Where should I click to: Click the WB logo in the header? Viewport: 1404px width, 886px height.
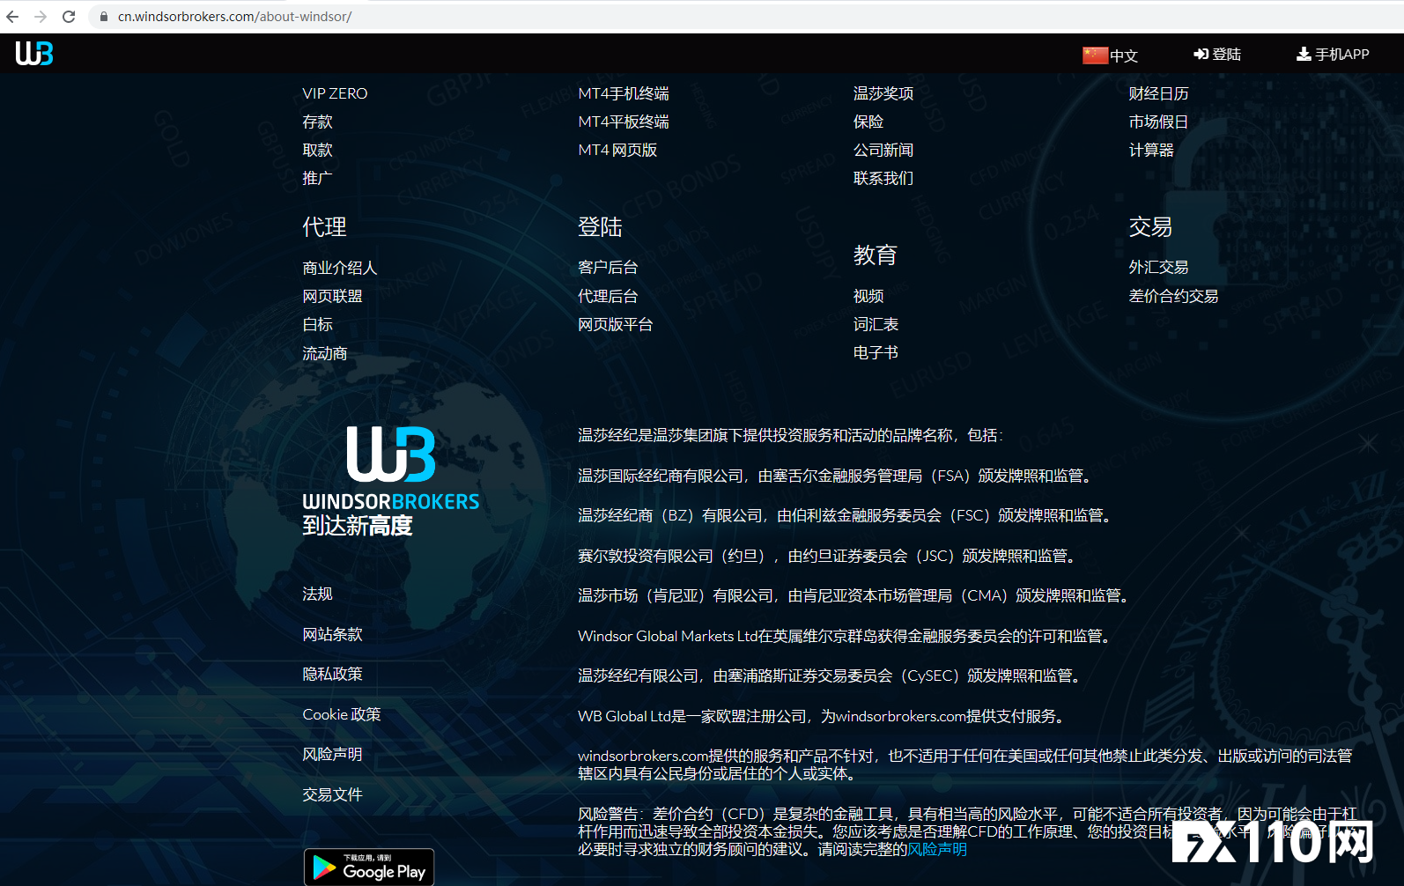[x=34, y=54]
